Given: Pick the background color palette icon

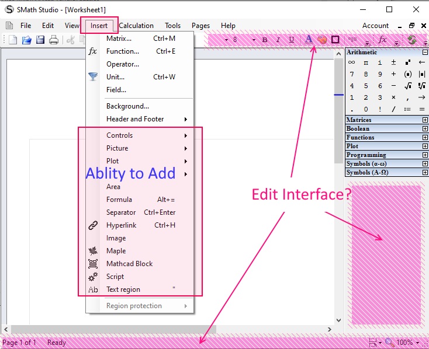Looking at the screenshot, I should 322,40.
